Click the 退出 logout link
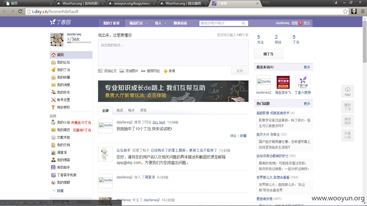Viewport: 367px width, 206px height. click(307, 23)
